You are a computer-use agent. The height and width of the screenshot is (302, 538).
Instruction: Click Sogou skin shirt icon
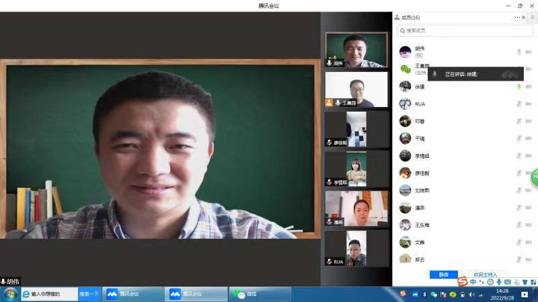click(525, 282)
